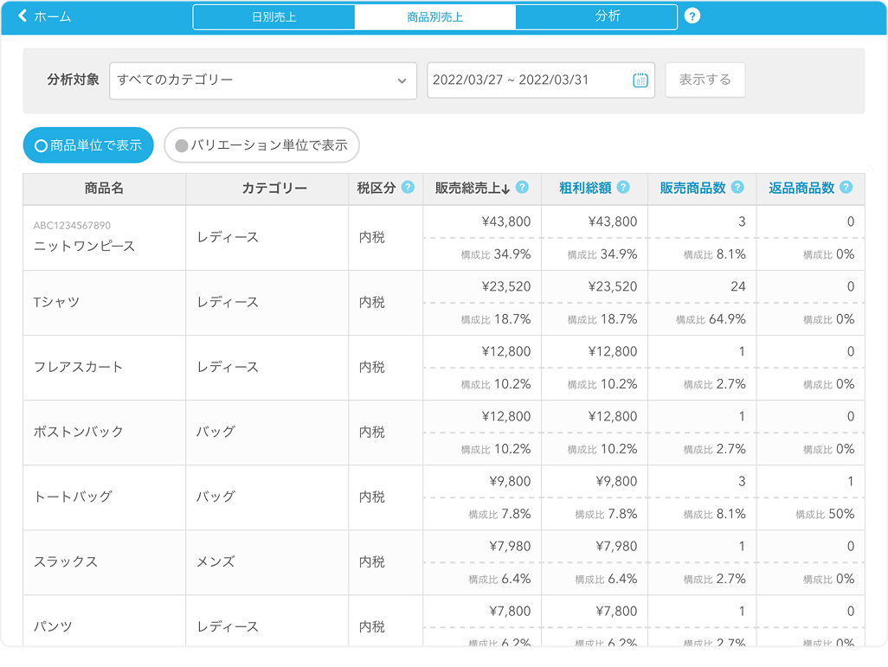
Task: Click the help icon next to 販売総売上
Action: 522,188
